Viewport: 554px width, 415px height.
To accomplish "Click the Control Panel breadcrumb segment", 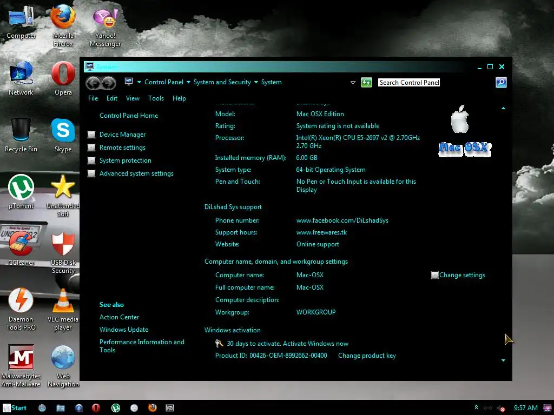I will tap(163, 82).
